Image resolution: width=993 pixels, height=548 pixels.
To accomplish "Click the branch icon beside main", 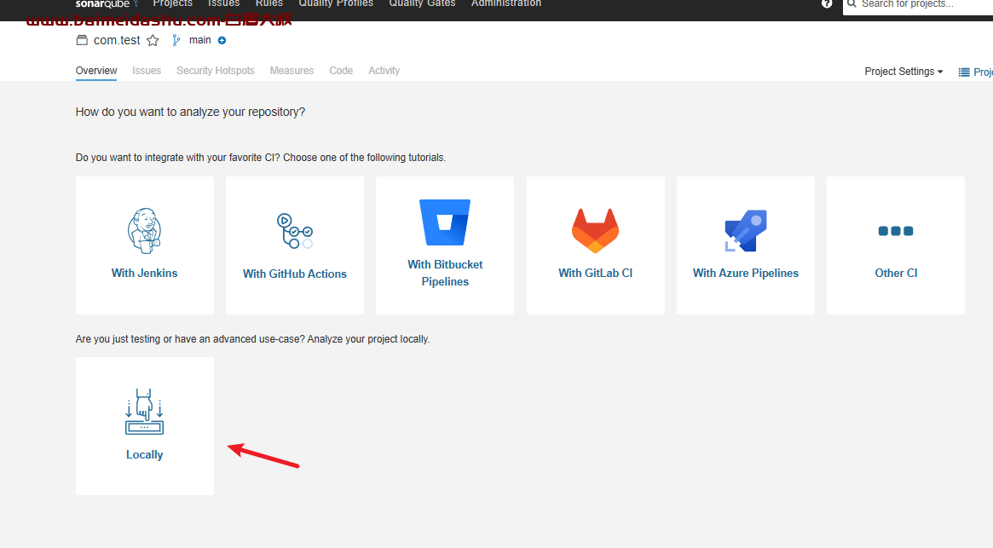I will pyautogui.click(x=176, y=41).
